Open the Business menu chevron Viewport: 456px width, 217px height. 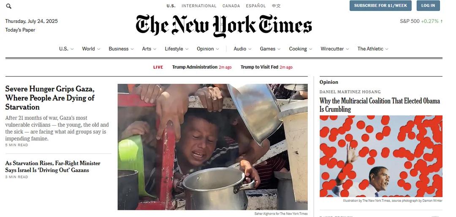(132, 49)
